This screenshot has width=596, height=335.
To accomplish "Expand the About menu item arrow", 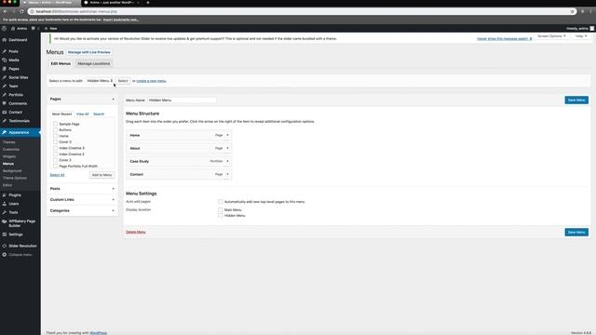I will [x=227, y=148].
